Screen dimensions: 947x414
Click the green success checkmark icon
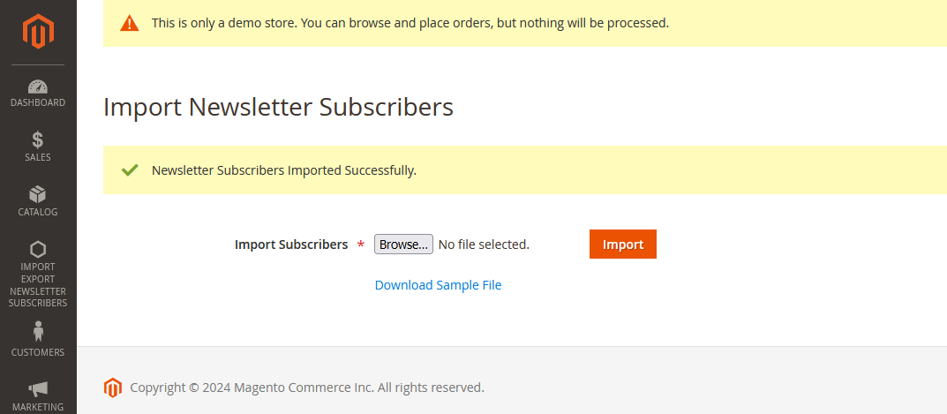pyautogui.click(x=130, y=169)
